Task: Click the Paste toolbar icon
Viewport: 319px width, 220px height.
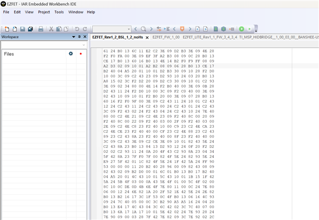Action: coord(66,29)
